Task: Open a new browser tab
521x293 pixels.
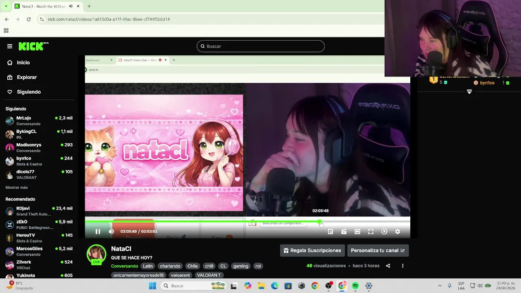Action: tap(89, 6)
